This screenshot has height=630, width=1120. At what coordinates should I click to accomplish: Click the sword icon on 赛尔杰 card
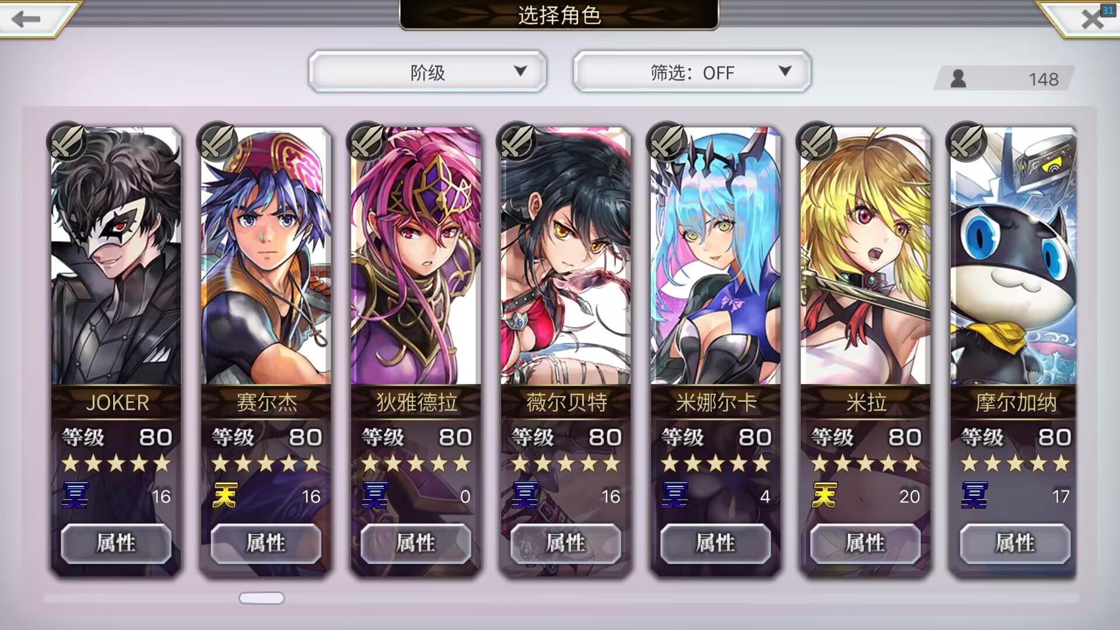click(216, 142)
